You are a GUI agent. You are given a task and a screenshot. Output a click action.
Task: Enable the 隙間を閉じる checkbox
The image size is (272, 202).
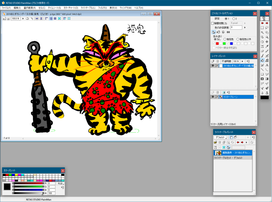click(213, 23)
